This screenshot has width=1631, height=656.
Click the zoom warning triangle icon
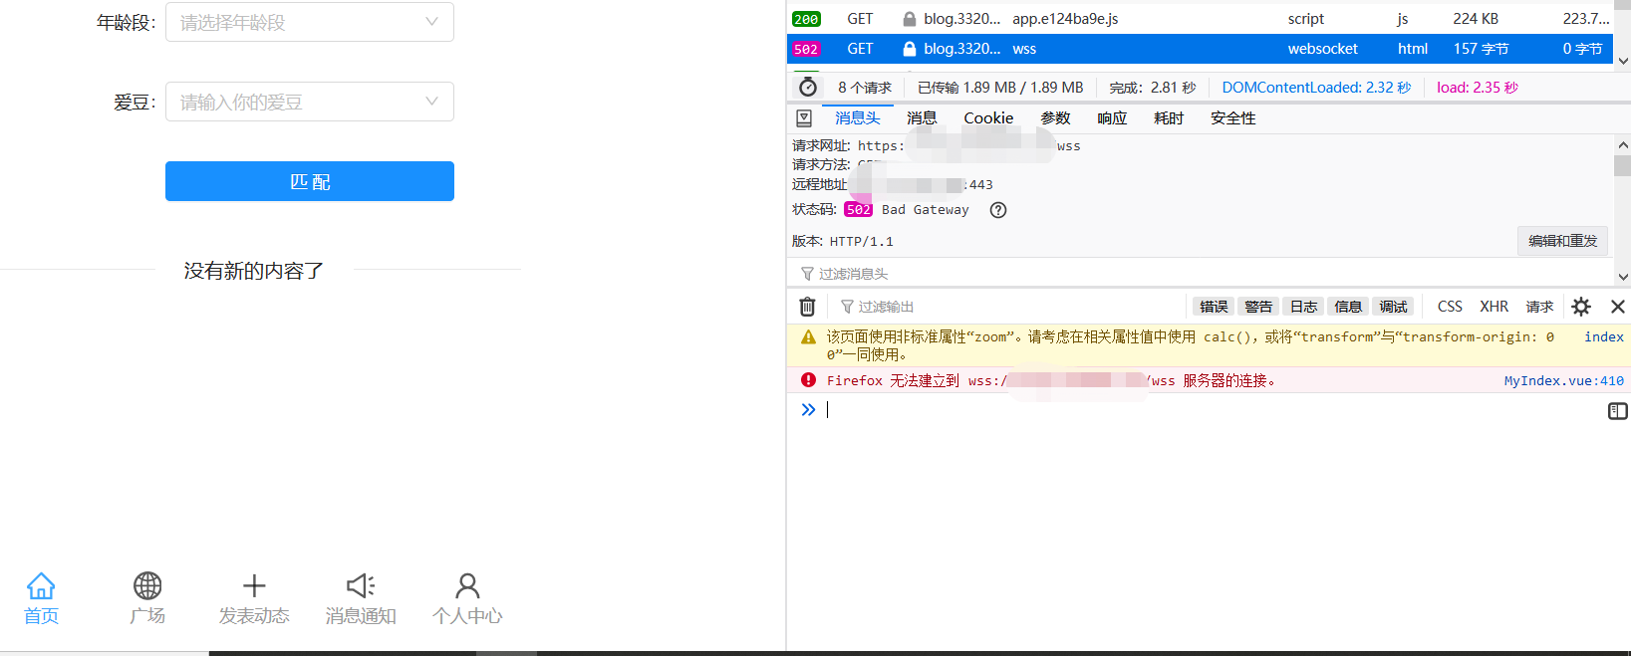pos(808,337)
